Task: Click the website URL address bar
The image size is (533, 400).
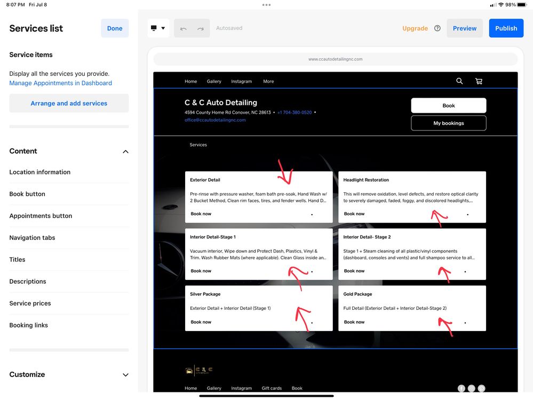Action: click(335, 59)
